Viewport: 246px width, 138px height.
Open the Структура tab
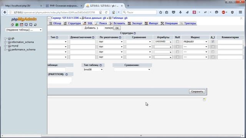[72, 23]
